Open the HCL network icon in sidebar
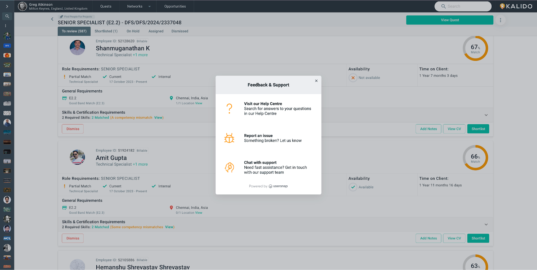Viewport: 537px width, 270px height. (x=7, y=238)
